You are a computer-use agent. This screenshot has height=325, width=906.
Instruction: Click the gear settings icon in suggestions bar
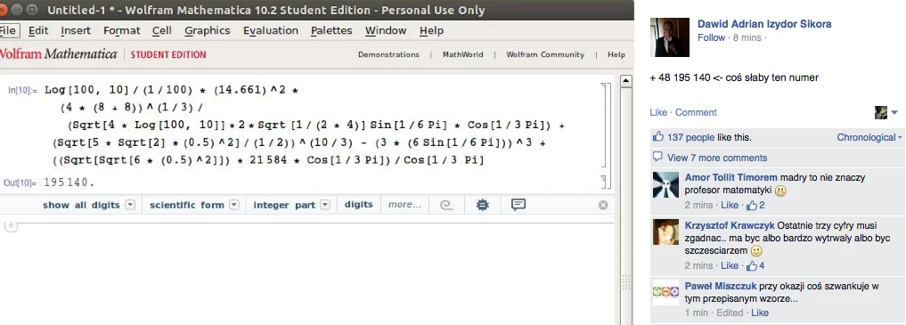pyautogui.click(x=483, y=205)
